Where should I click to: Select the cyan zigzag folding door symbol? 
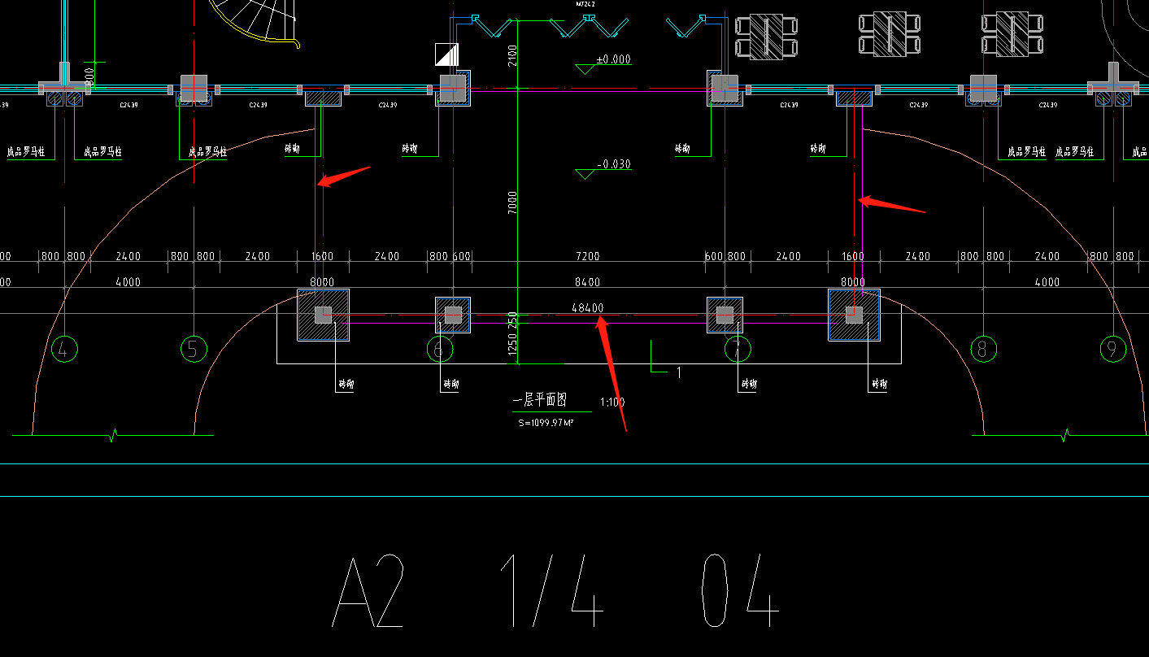pos(589,27)
